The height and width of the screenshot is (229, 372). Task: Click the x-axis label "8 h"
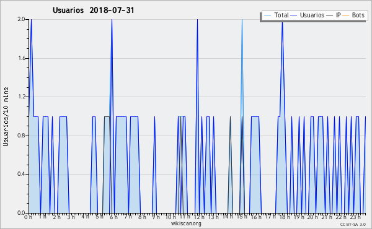(142, 217)
